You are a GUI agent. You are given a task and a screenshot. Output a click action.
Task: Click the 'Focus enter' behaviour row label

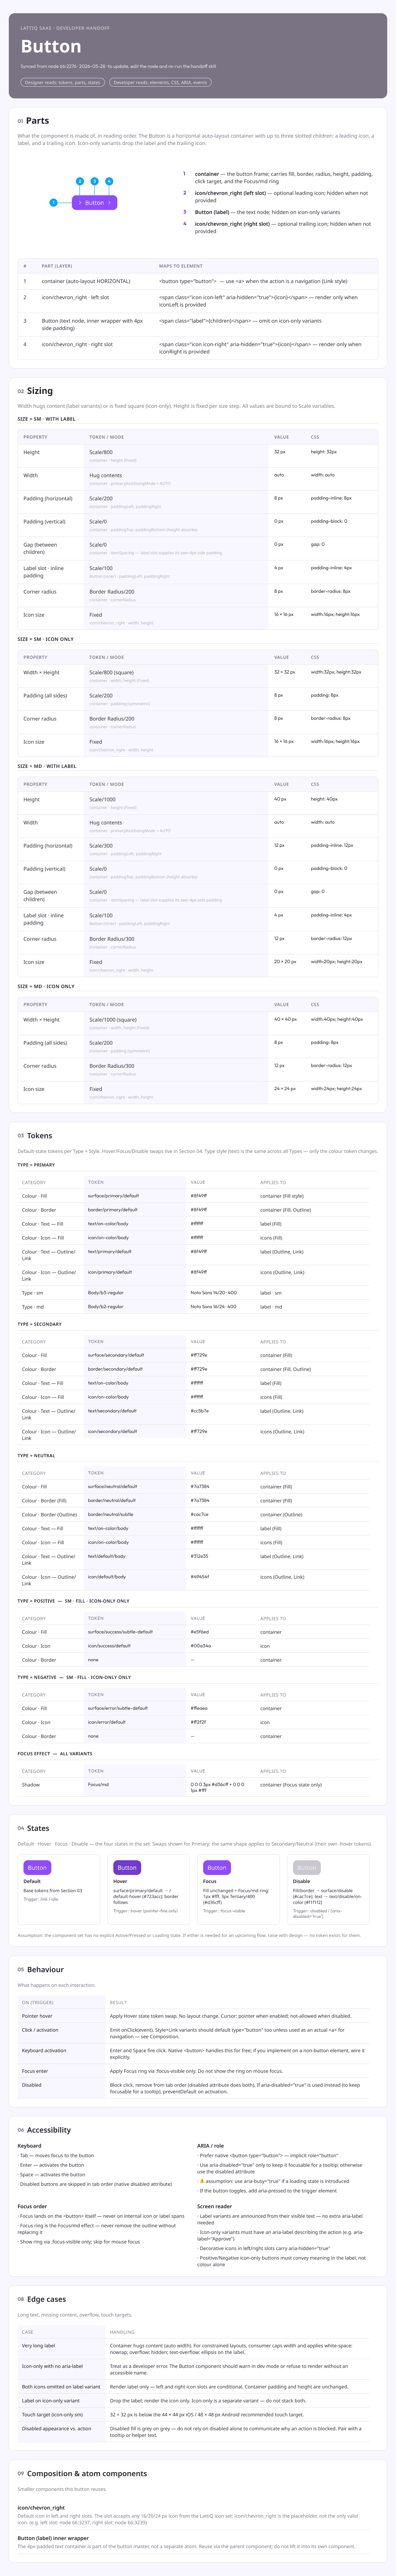click(x=35, y=2071)
